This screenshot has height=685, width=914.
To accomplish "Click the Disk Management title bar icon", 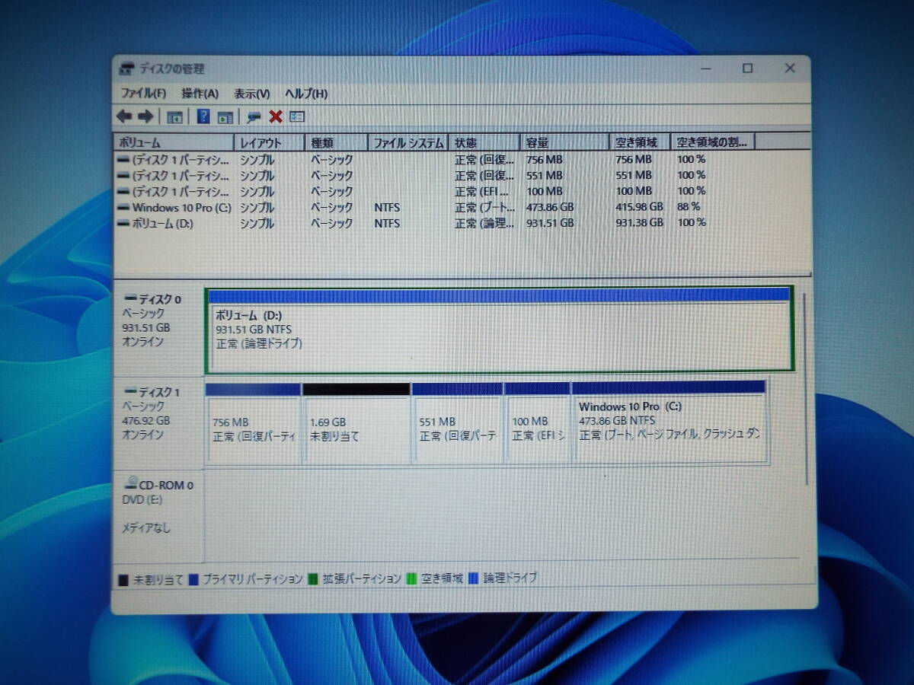I will pyautogui.click(x=127, y=68).
